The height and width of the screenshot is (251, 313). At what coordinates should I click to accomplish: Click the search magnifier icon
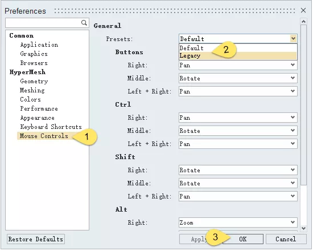(x=84, y=23)
